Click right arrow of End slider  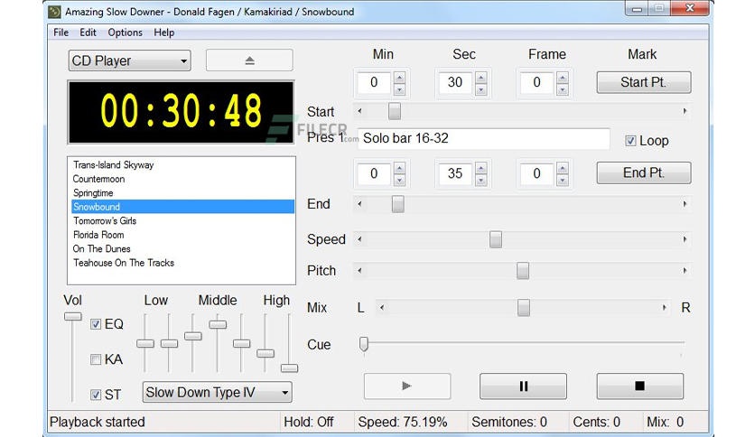pyautogui.click(x=685, y=204)
